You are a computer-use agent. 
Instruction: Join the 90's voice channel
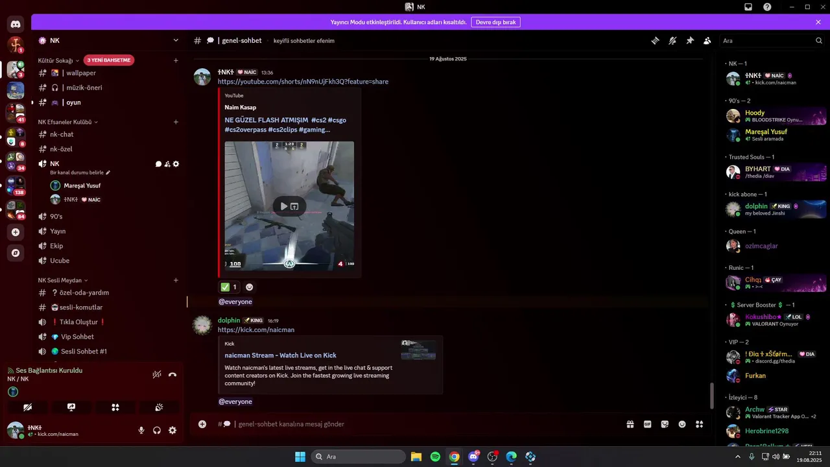(108, 217)
